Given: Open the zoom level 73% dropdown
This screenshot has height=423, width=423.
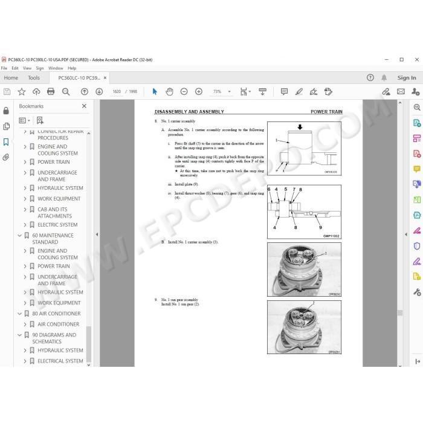Looking at the screenshot, I should coord(229,92).
